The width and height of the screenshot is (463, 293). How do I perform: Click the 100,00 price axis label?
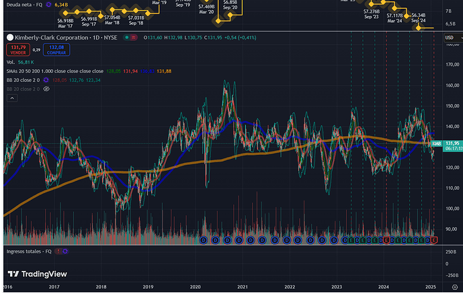point(452,209)
